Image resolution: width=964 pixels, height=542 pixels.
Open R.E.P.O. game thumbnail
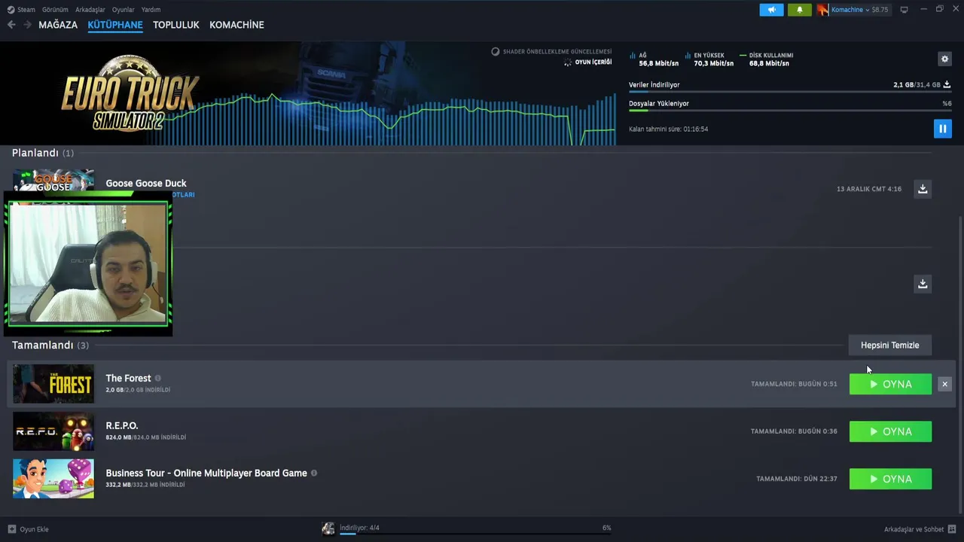[x=53, y=431]
